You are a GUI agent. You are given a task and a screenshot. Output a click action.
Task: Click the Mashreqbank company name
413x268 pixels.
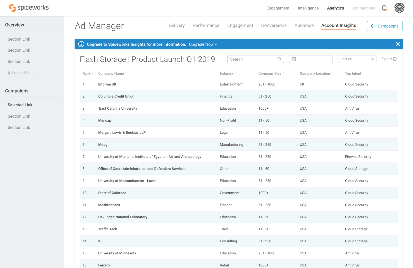(109, 205)
